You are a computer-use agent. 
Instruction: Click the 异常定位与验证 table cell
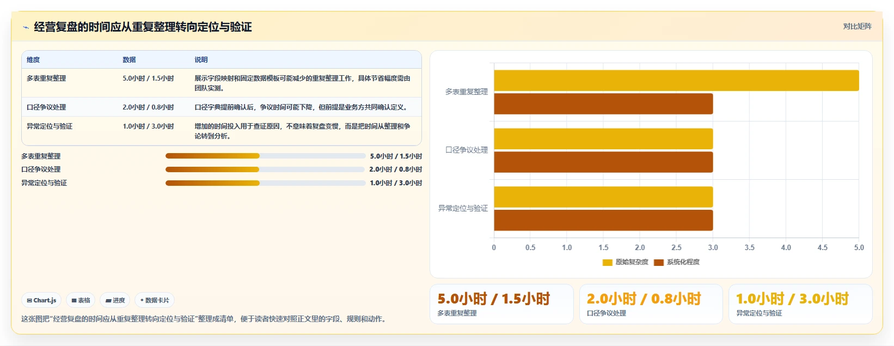coord(50,126)
